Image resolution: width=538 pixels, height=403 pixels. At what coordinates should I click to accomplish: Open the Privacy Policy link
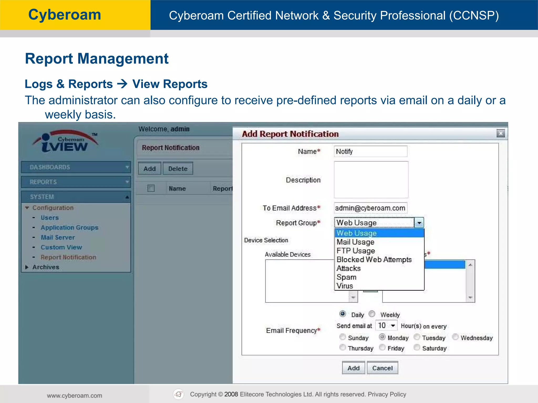point(387,394)
